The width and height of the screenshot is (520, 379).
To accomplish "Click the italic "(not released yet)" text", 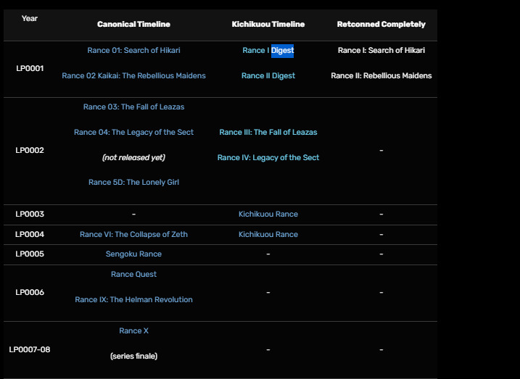I will pyautogui.click(x=133, y=158).
